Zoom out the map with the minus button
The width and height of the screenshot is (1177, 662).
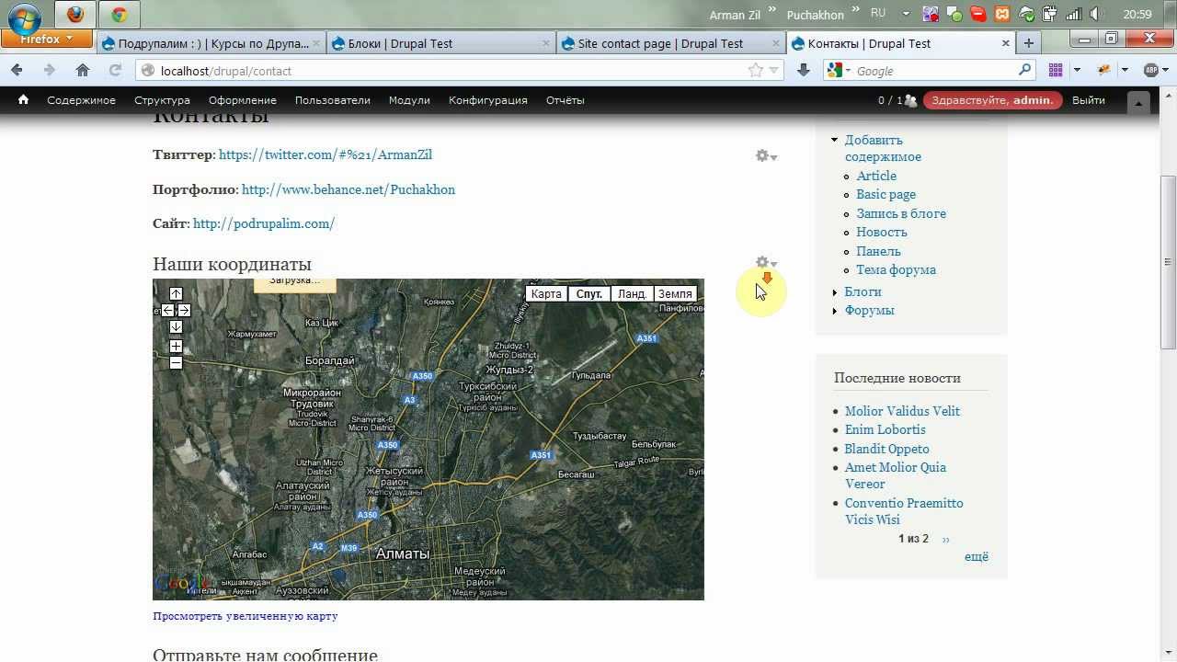pos(176,363)
